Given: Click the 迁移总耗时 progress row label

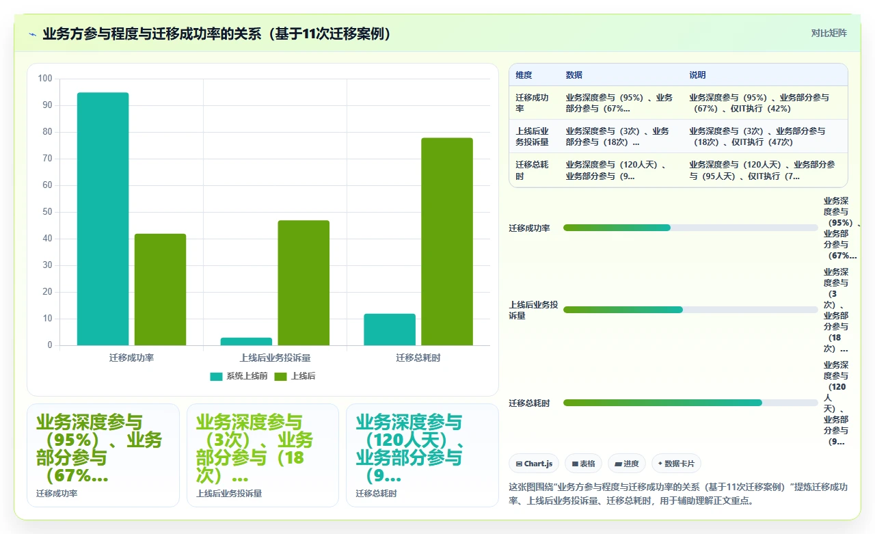Looking at the screenshot, I should tap(529, 403).
